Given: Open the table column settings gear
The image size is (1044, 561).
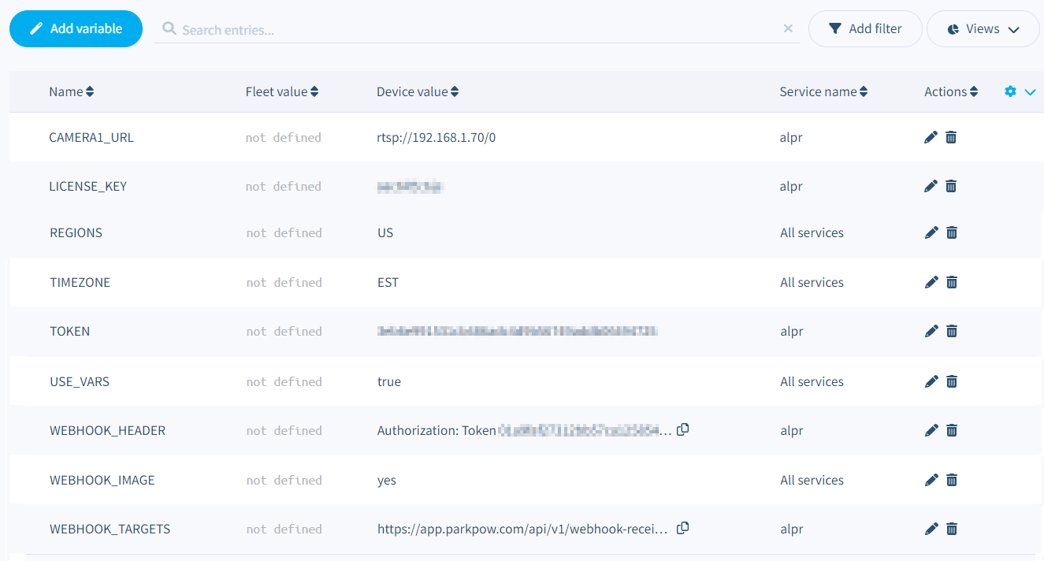Looking at the screenshot, I should 1009,91.
